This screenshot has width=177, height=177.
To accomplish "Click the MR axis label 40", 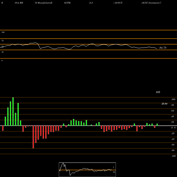I will pyautogui.click(x=173, y=116).
